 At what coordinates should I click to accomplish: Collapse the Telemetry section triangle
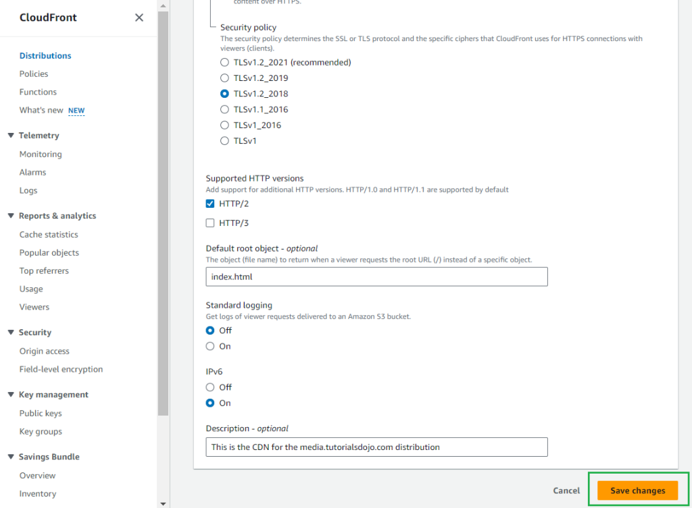(11, 136)
